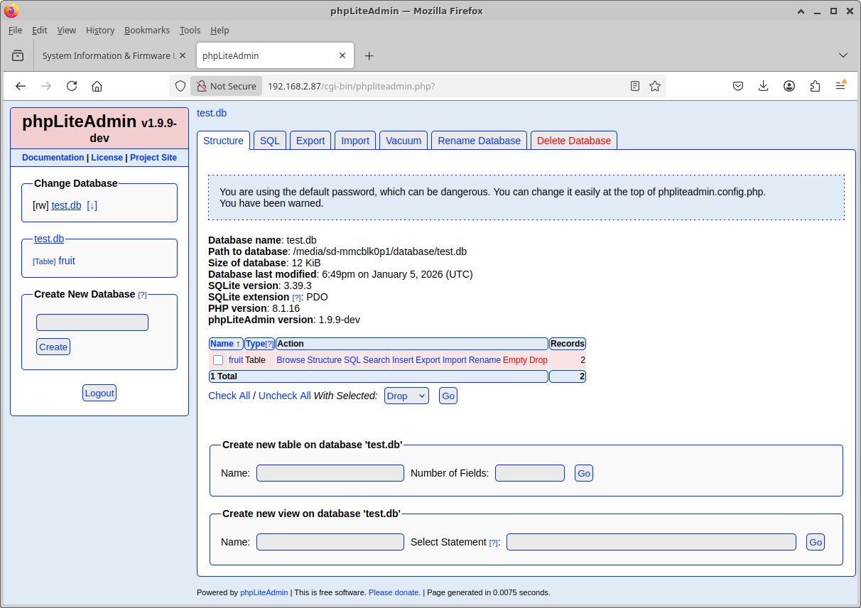
Task: Open new tab with plus icon
Action: [369, 56]
